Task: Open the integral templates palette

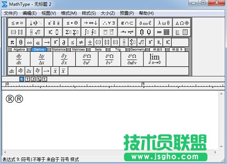Action: [x=90, y=32]
